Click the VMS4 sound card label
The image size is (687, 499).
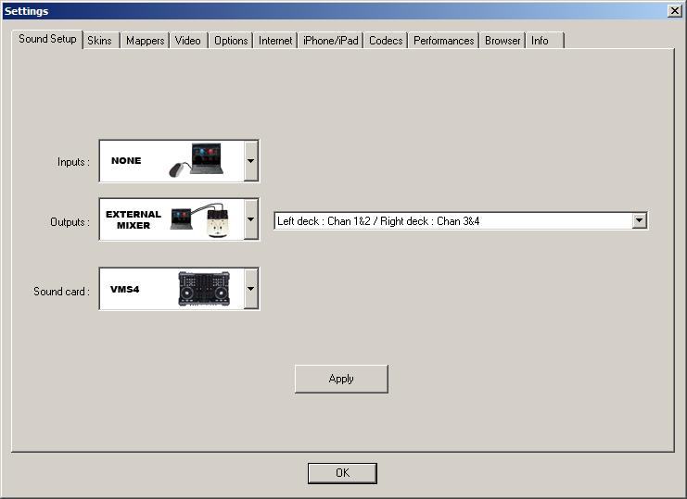pos(125,289)
